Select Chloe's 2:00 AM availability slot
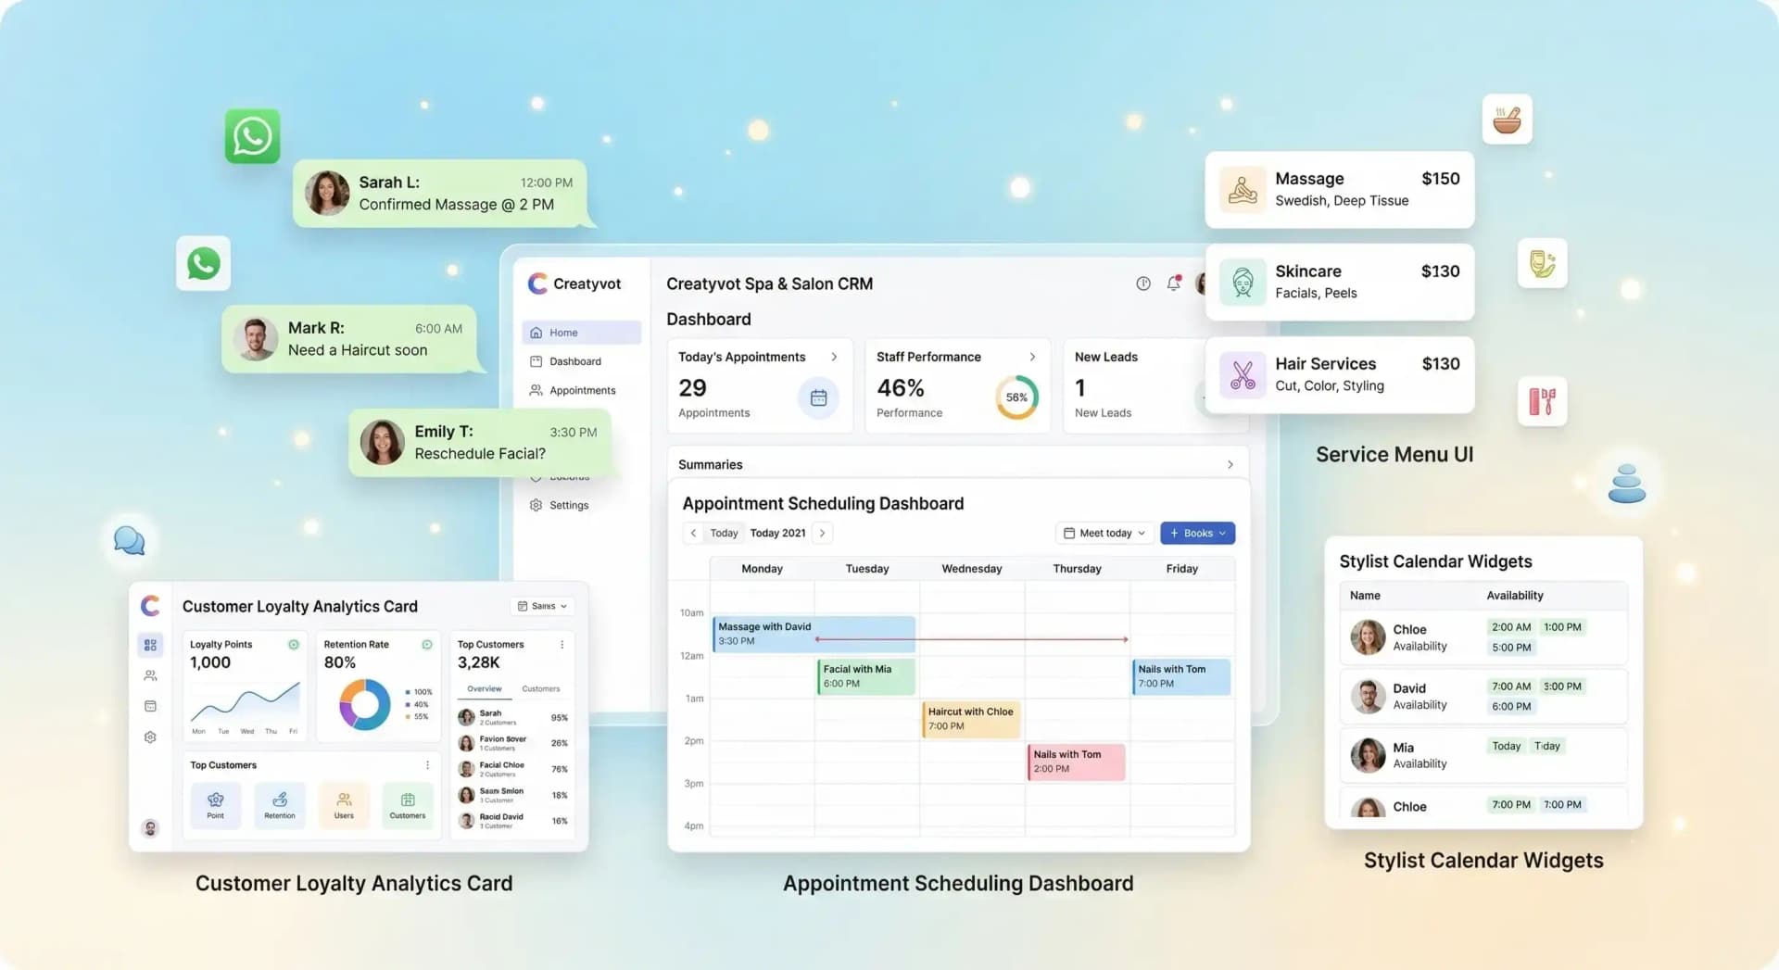 (1511, 627)
